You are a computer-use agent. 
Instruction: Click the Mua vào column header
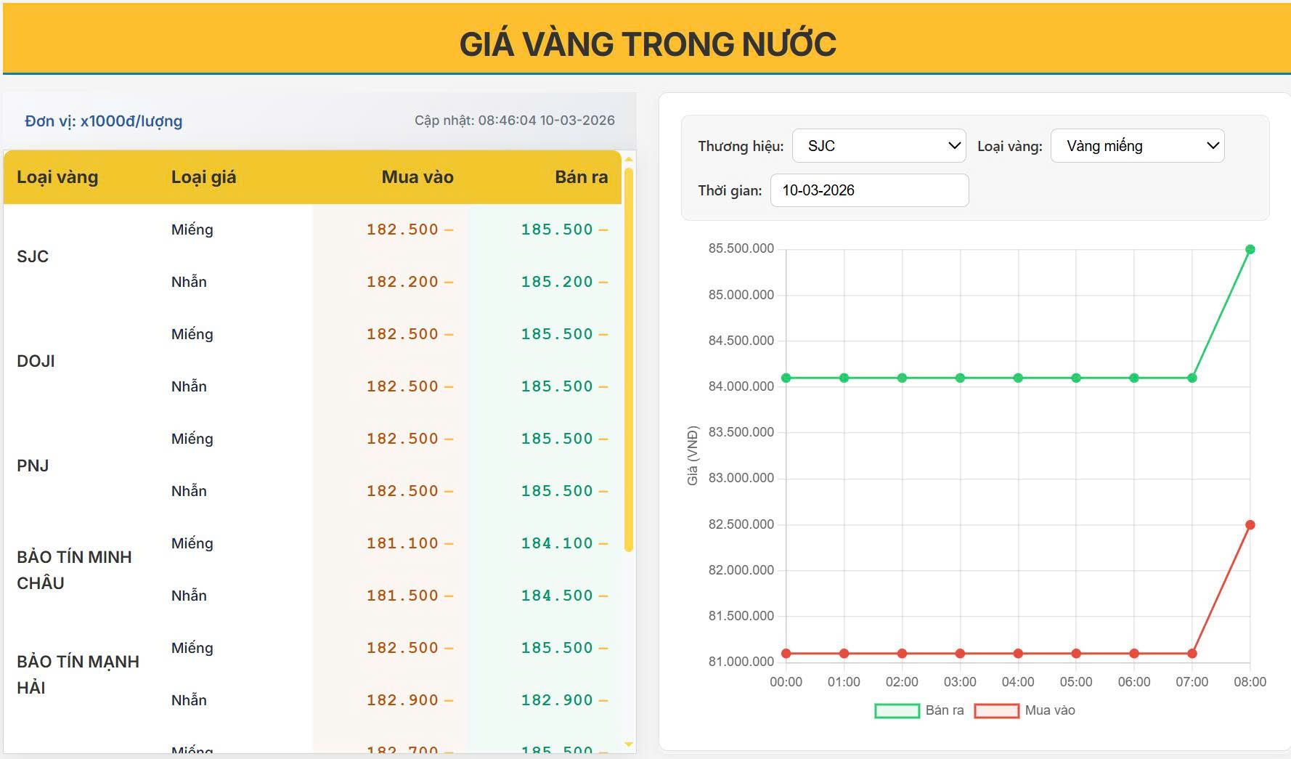(x=418, y=177)
